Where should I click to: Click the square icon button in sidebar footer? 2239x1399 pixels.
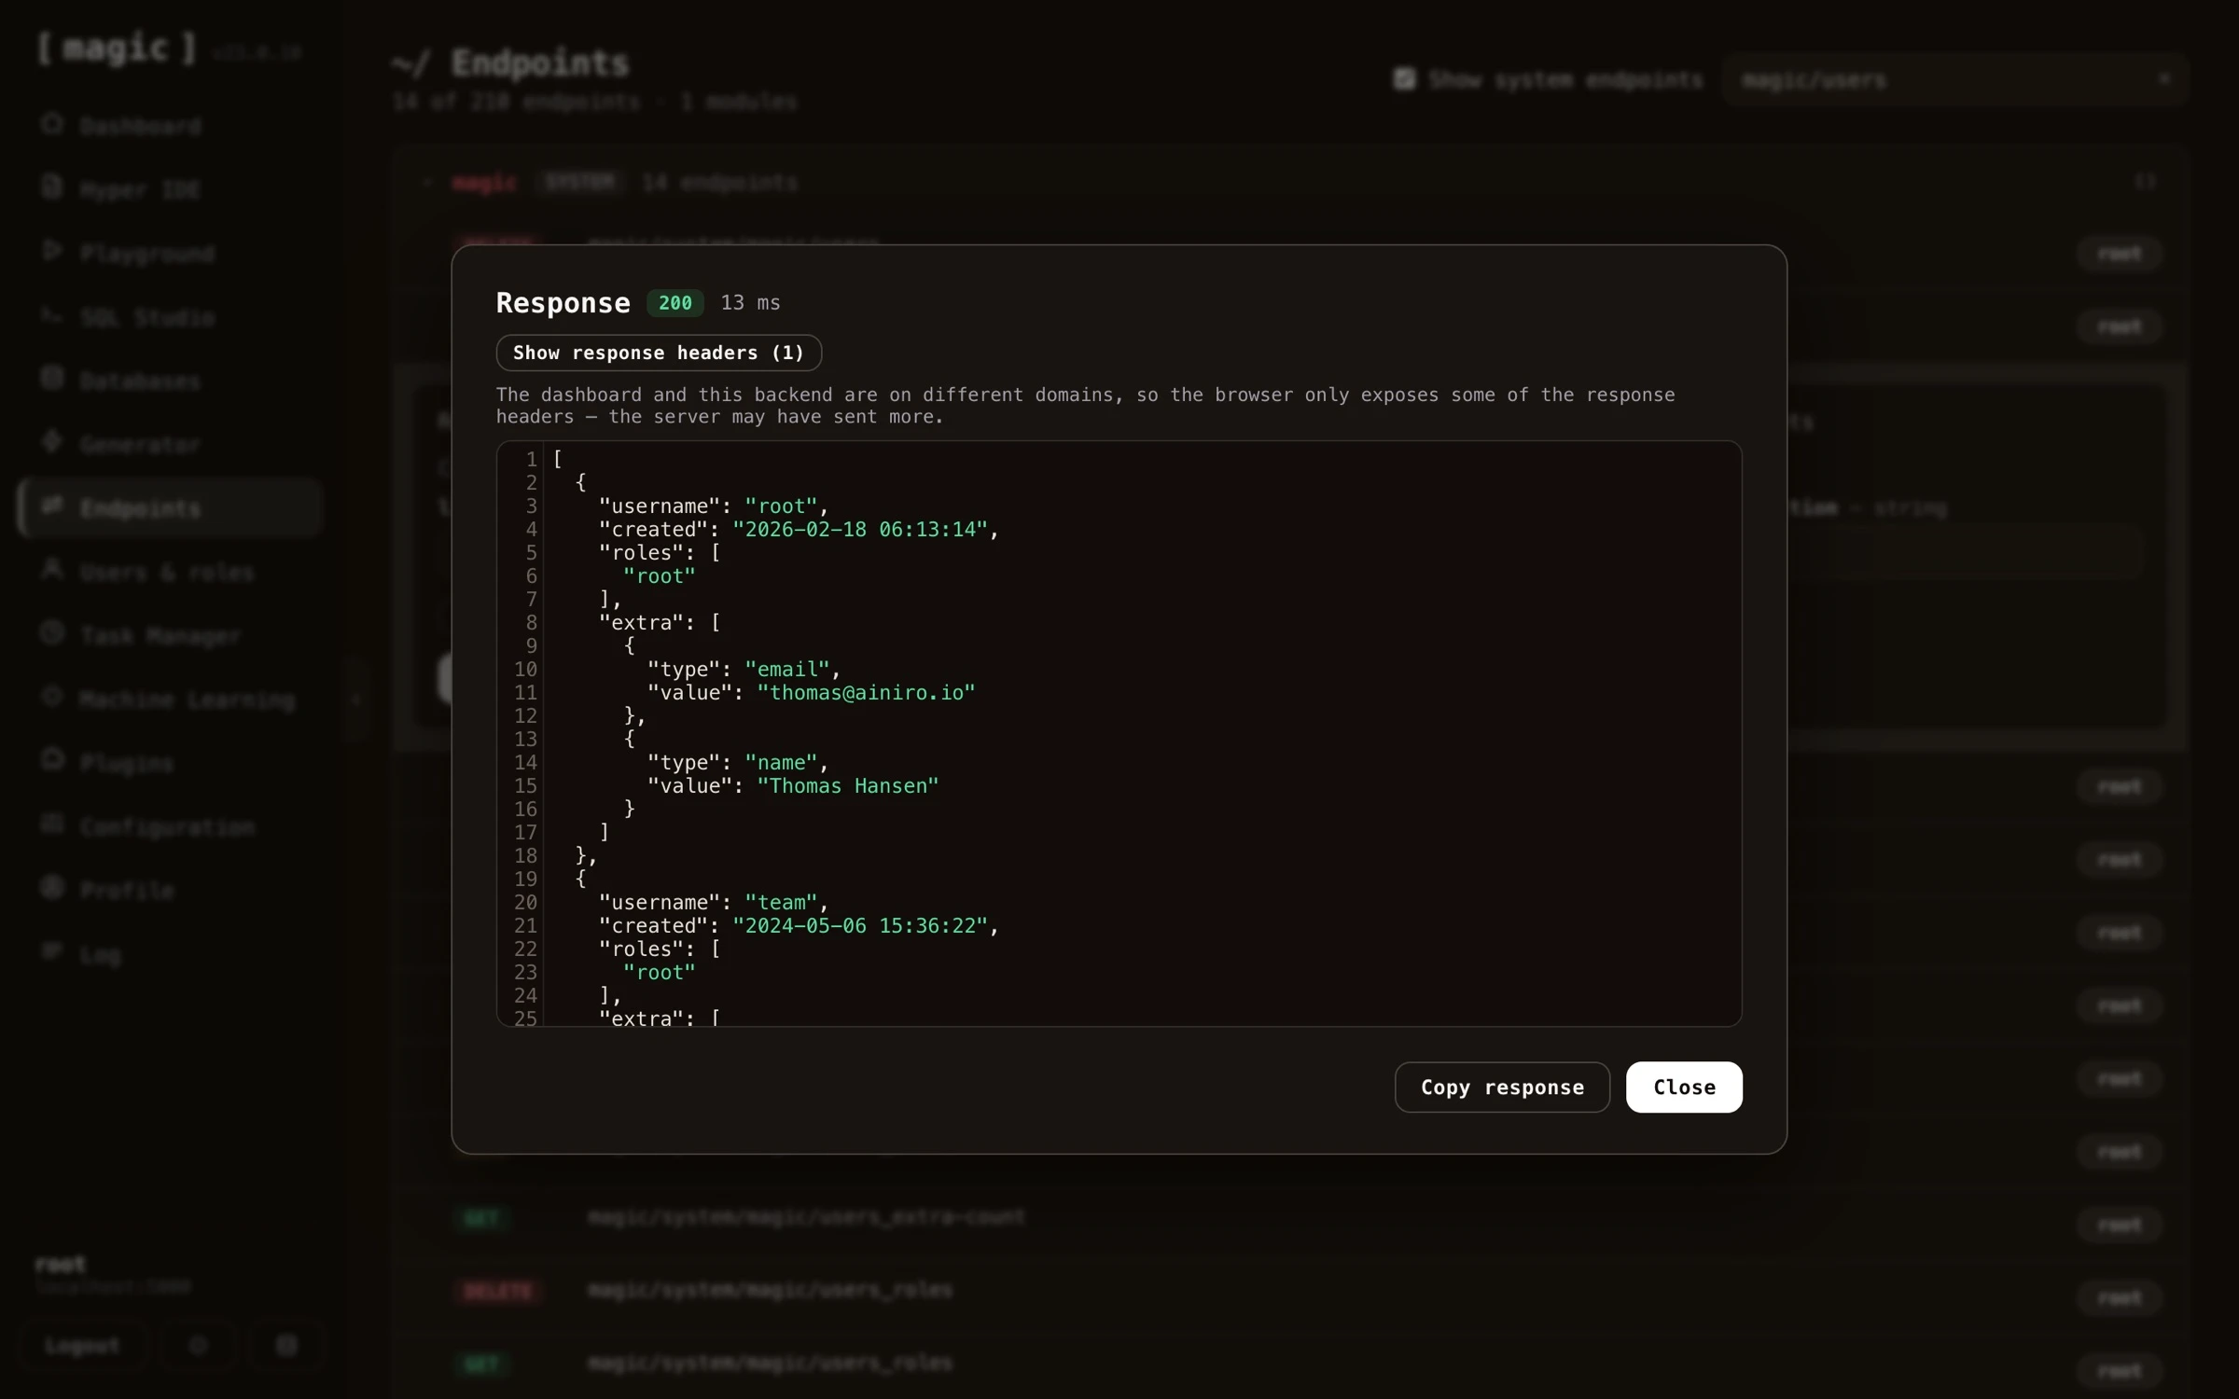(286, 1345)
